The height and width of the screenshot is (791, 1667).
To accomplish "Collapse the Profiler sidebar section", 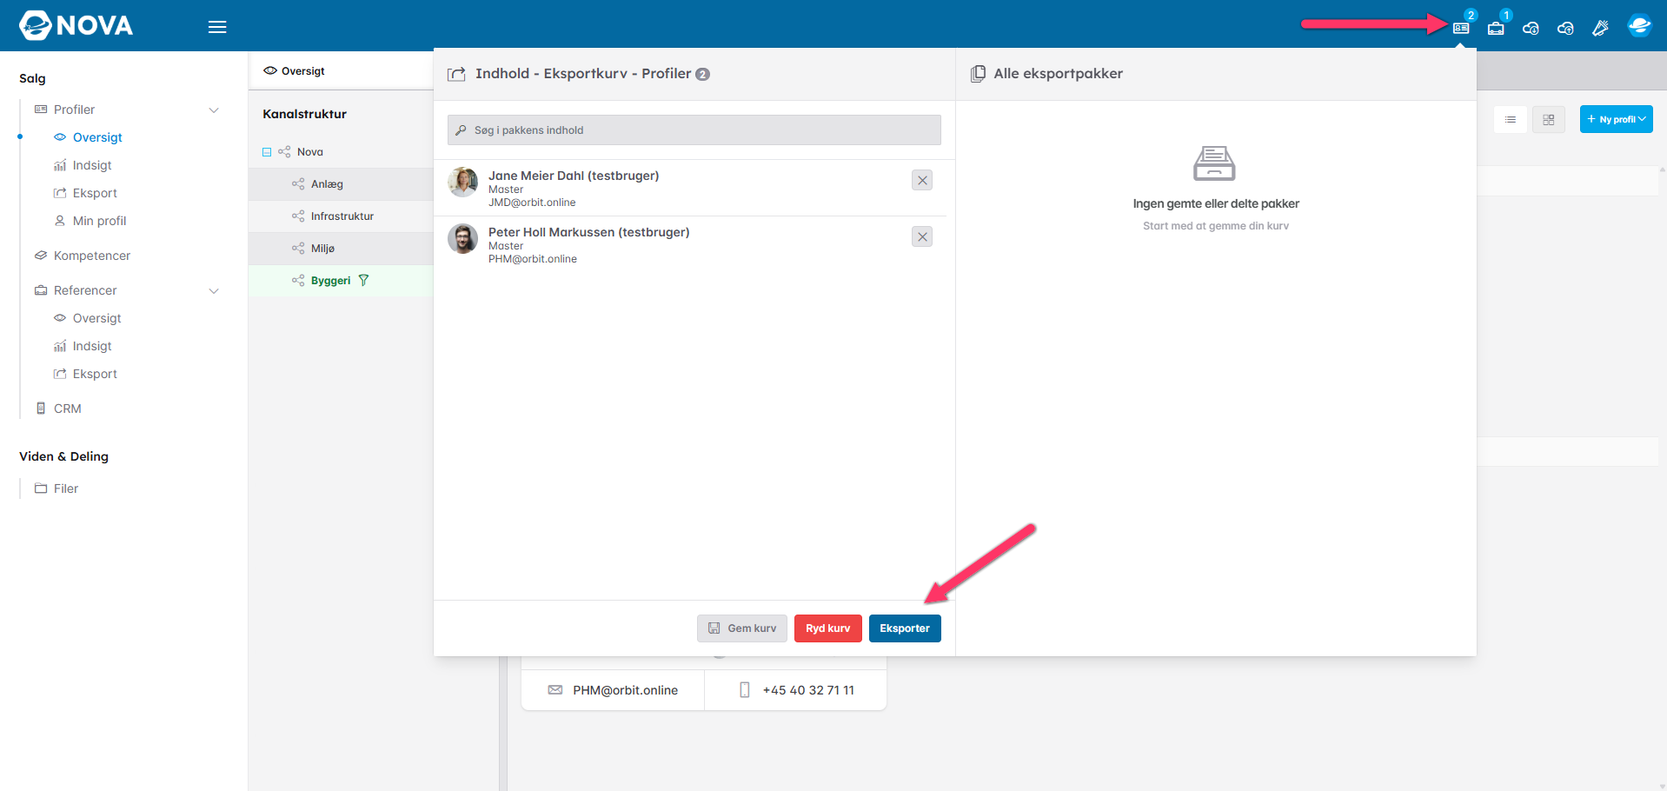I will (x=214, y=110).
